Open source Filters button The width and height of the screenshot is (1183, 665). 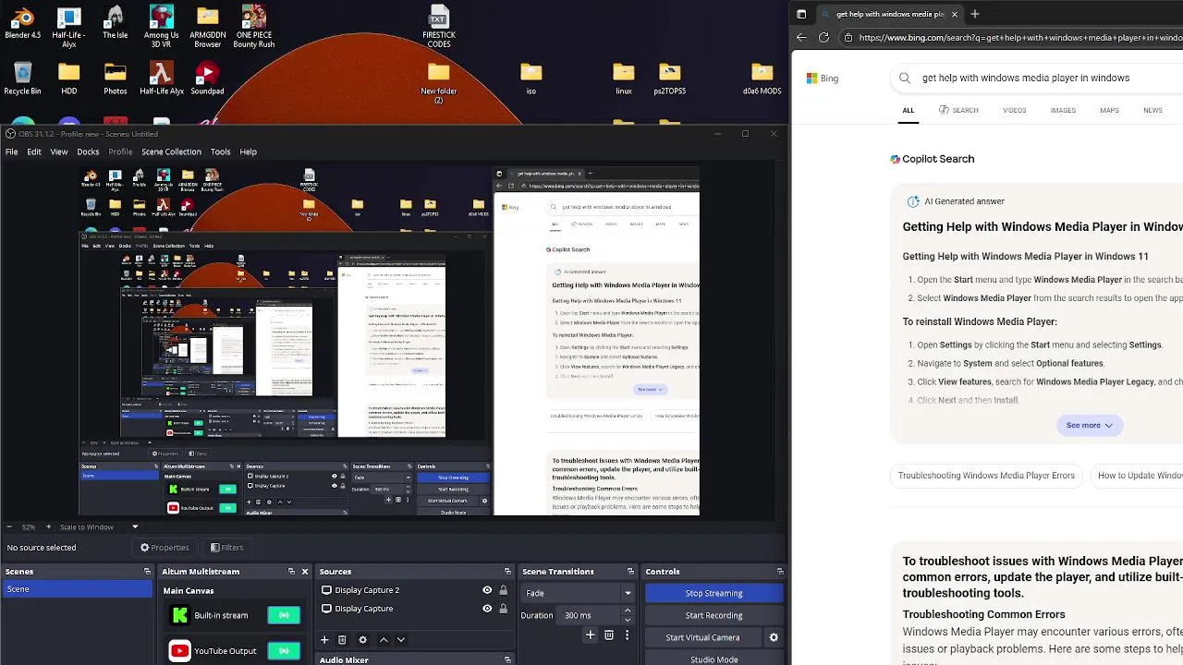click(x=226, y=548)
